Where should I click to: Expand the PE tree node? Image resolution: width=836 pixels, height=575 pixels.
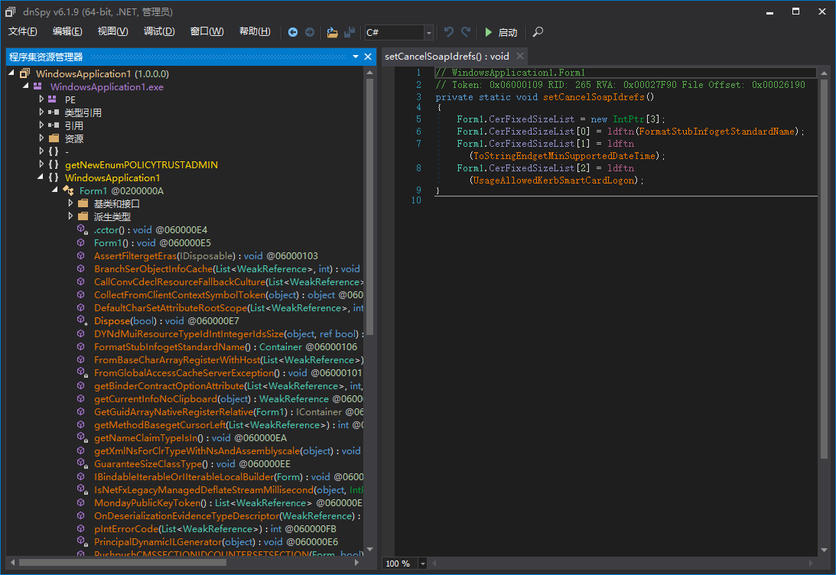tap(42, 99)
